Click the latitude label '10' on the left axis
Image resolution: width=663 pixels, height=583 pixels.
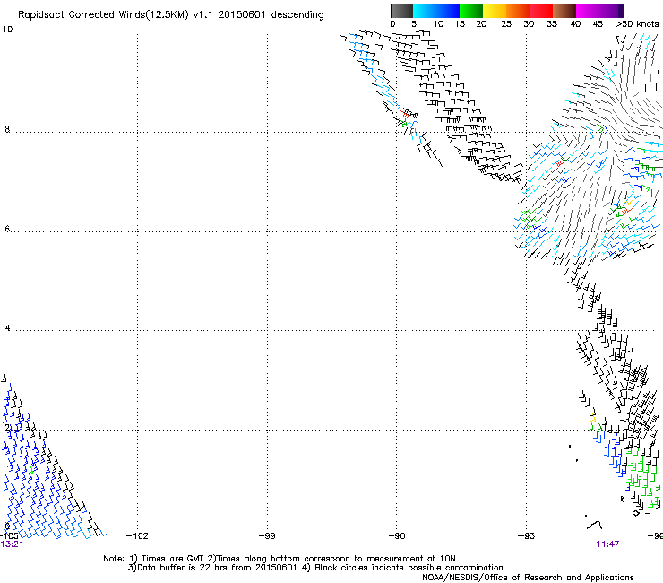pyautogui.click(x=7, y=30)
